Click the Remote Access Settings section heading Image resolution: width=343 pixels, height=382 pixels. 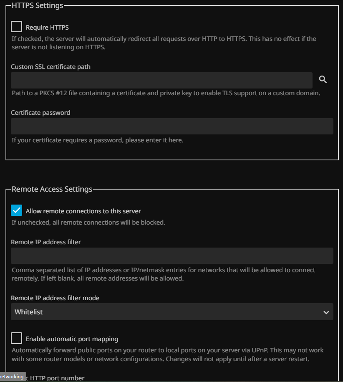[52, 189]
